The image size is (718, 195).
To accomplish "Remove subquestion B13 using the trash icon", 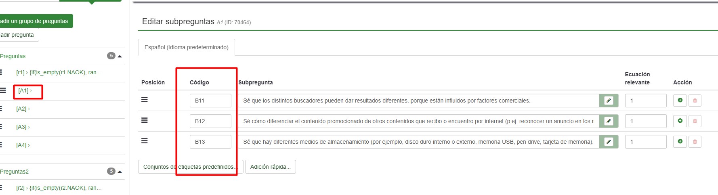I will pyautogui.click(x=695, y=142).
